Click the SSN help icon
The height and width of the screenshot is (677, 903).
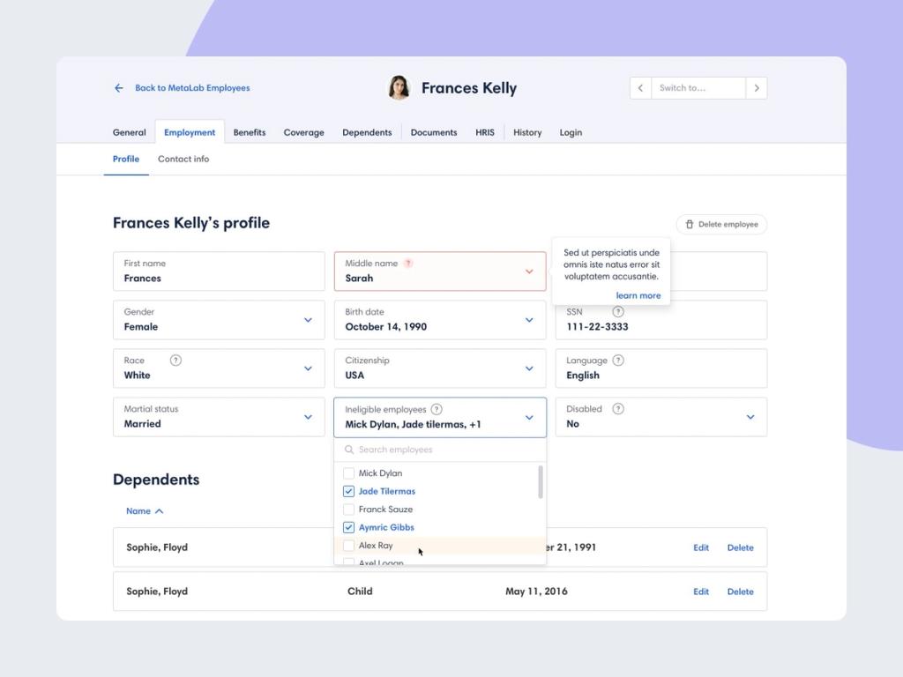click(x=618, y=311)
